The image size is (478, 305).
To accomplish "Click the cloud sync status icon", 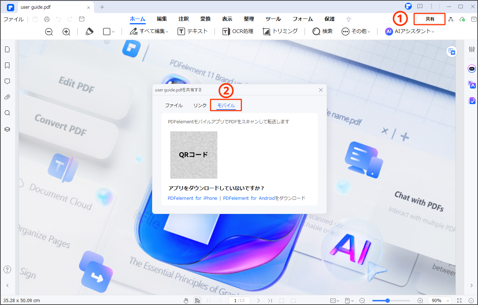I will 462,19.
